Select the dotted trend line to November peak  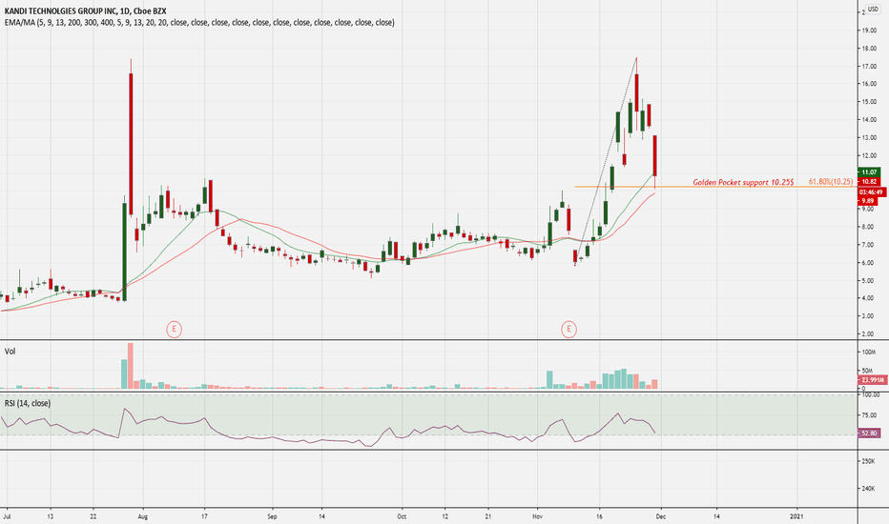point(606,160)
